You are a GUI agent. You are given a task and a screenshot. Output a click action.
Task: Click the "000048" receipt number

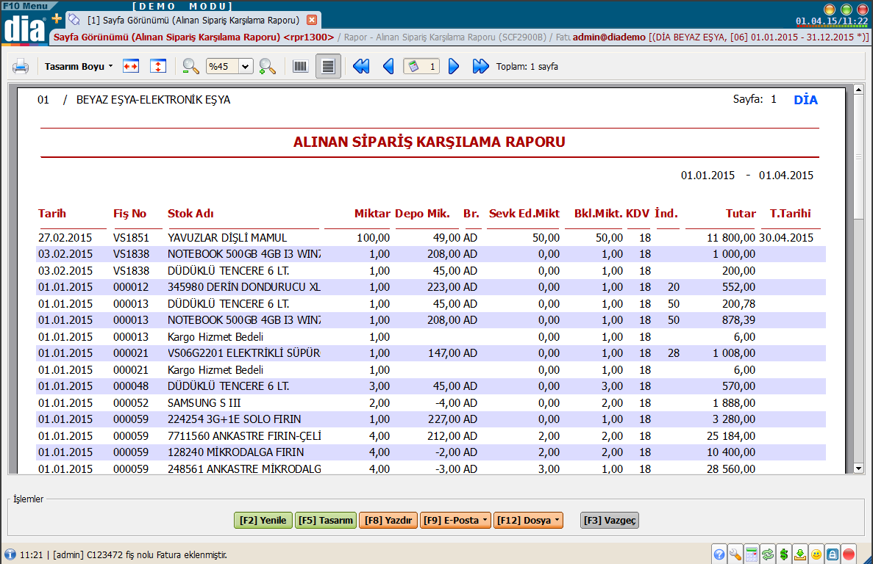(x=131, y=386)
